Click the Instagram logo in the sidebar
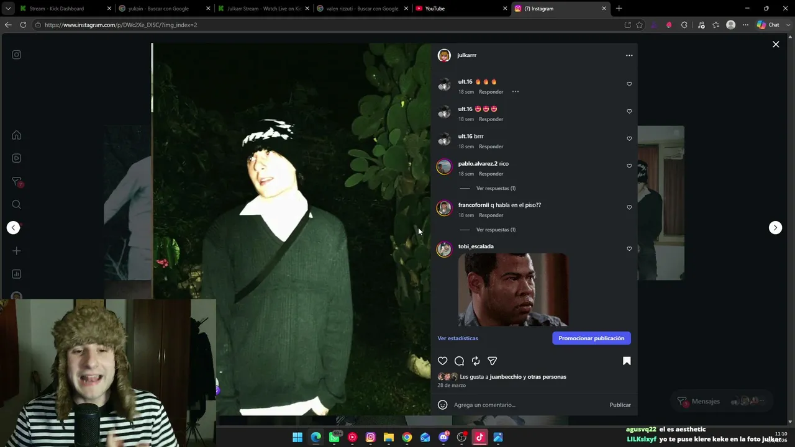Screen dimensions: 795x447 point(17,55)
